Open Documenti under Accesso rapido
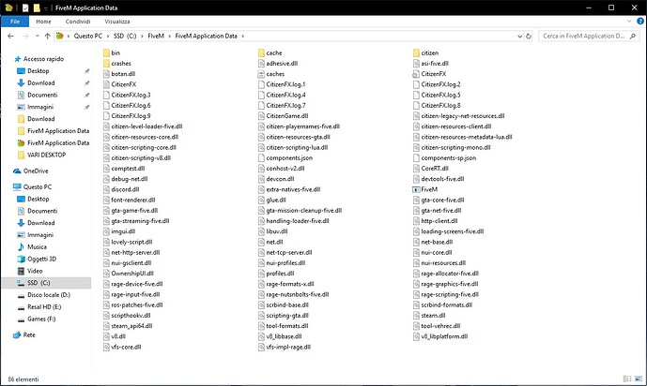 click(x=42, y=95)
